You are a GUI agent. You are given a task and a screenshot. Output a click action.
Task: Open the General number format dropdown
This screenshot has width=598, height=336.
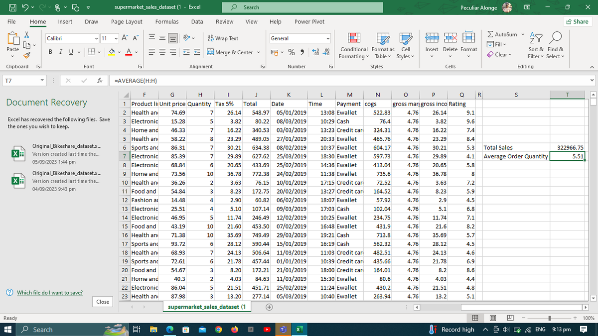coord(328,38)
